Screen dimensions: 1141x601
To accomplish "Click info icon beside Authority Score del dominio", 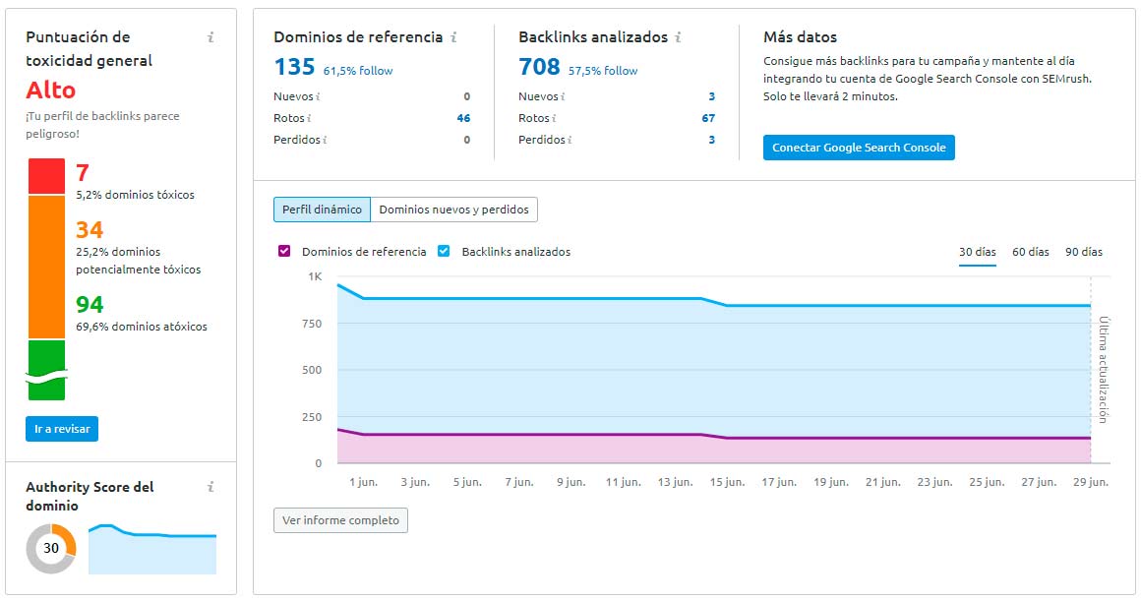I will tap(210, 487).
